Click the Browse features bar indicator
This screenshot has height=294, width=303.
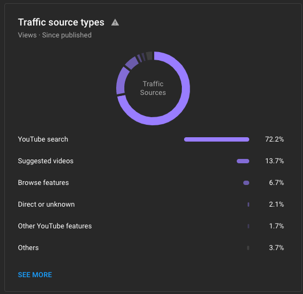point(246,183)
